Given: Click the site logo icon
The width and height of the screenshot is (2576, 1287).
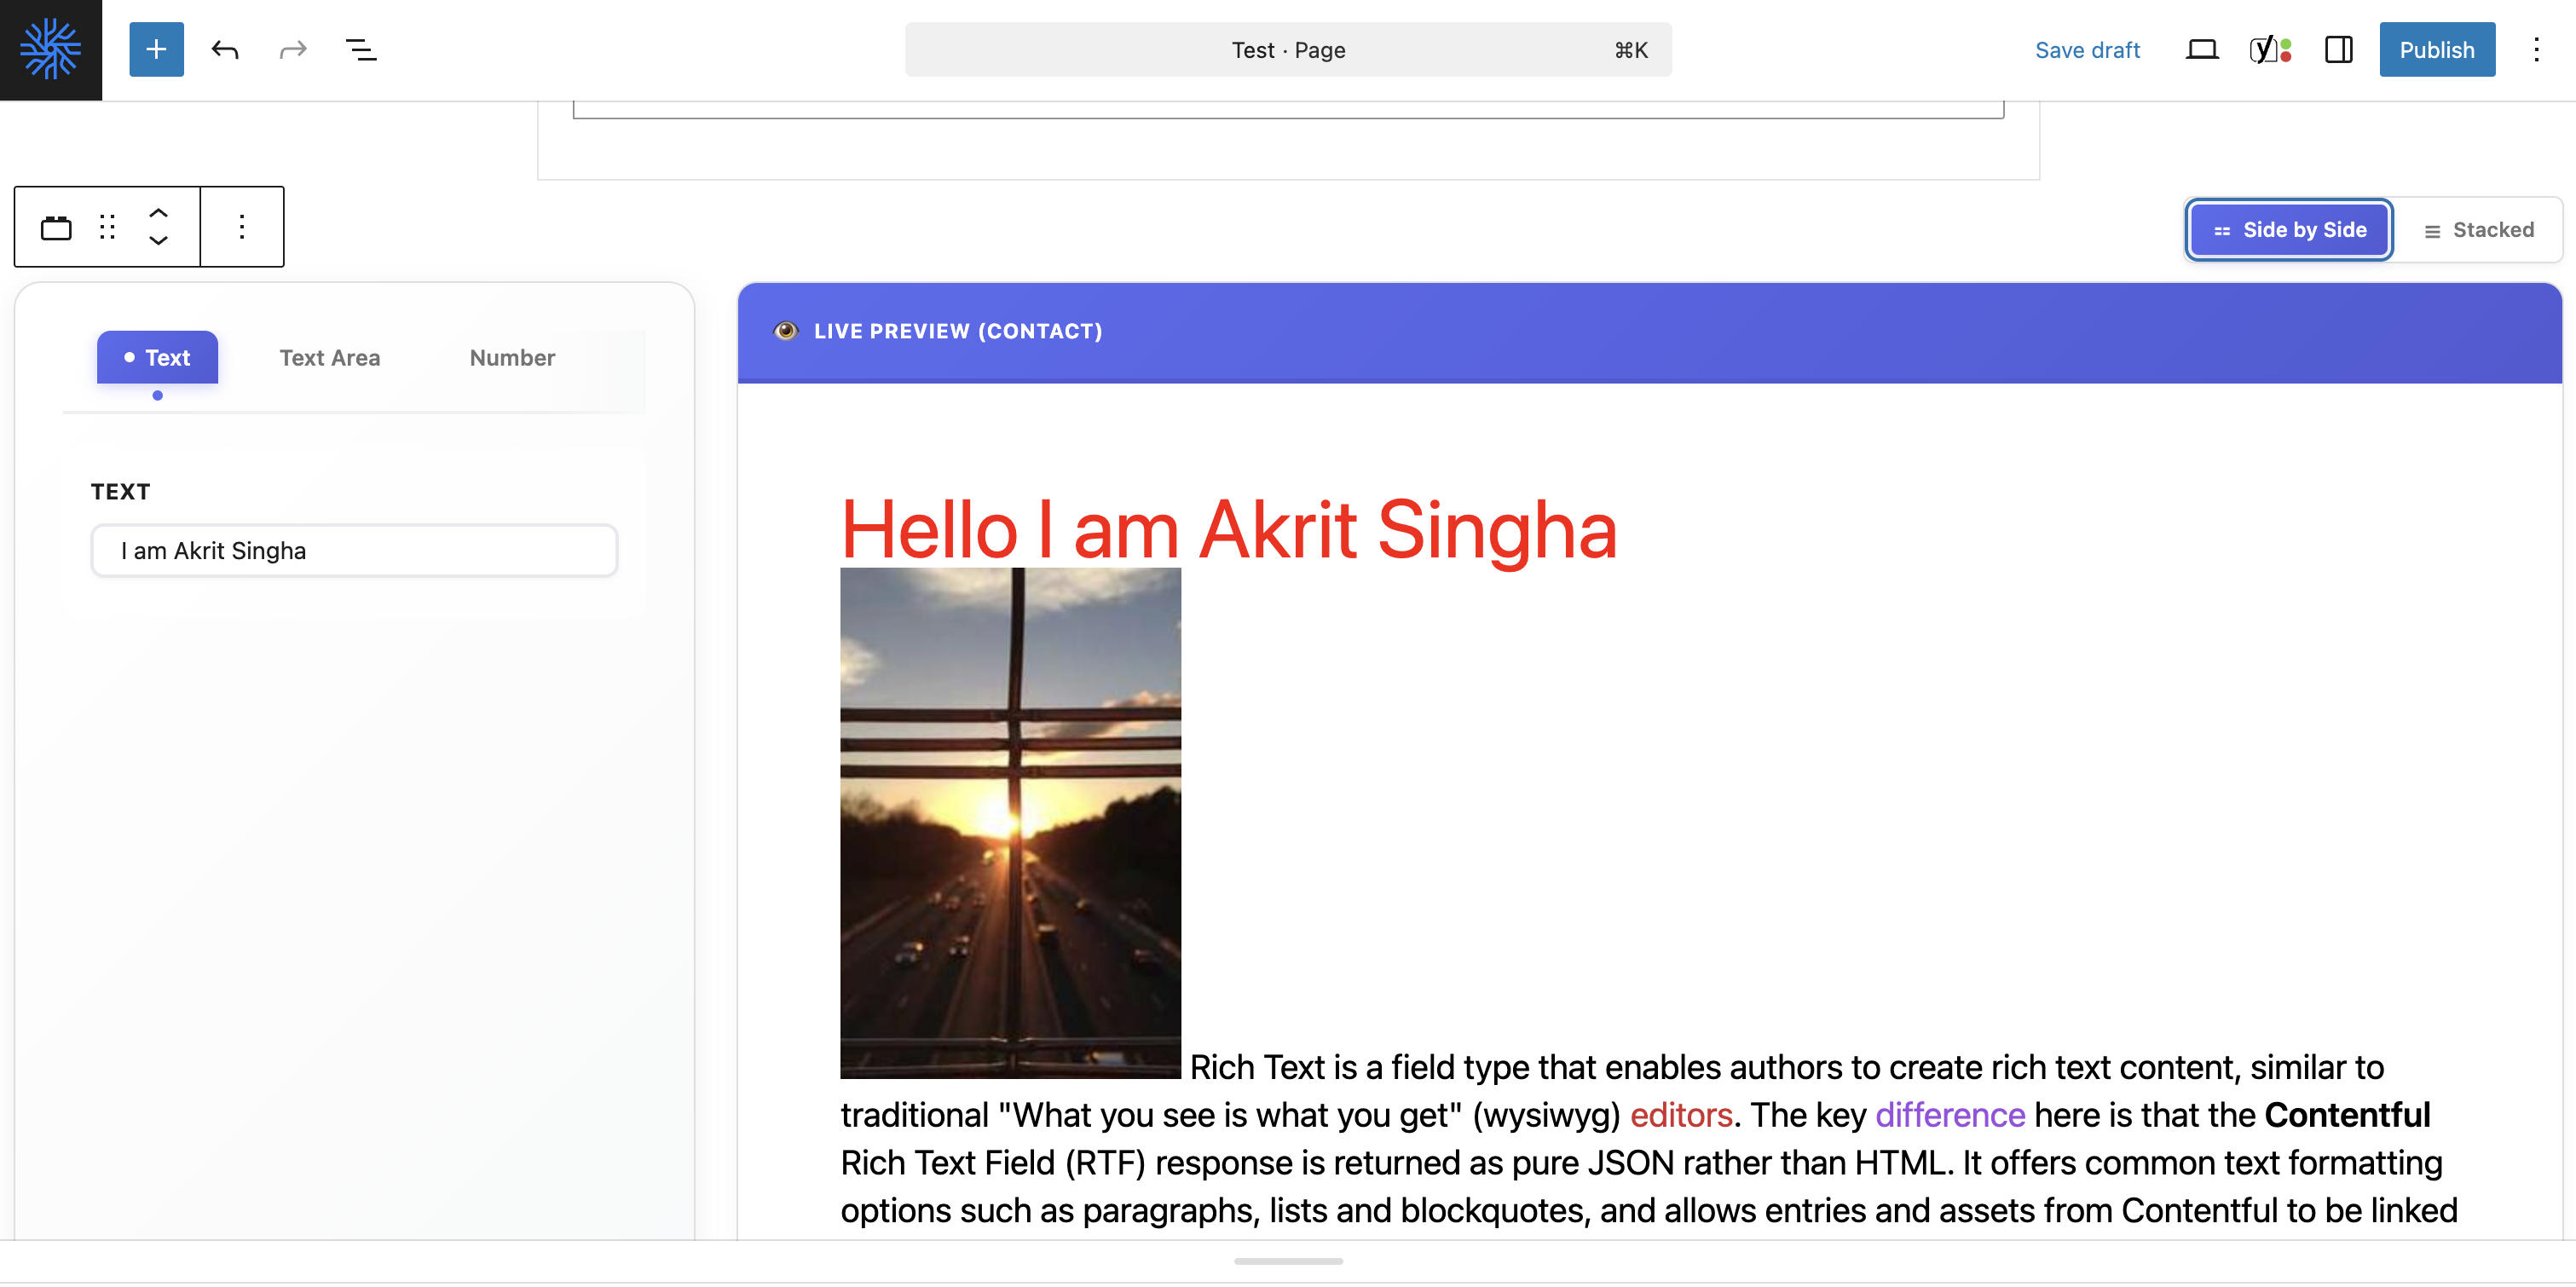Looking at the screenshot, I should click(50, 49).
